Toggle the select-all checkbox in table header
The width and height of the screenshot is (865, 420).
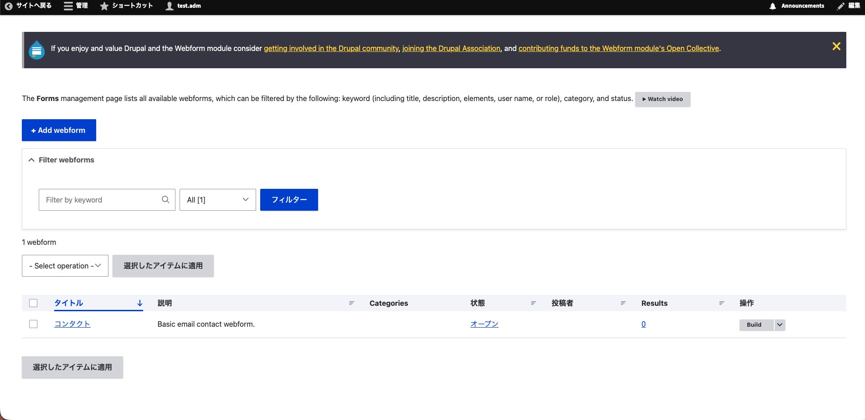(33, 303)
